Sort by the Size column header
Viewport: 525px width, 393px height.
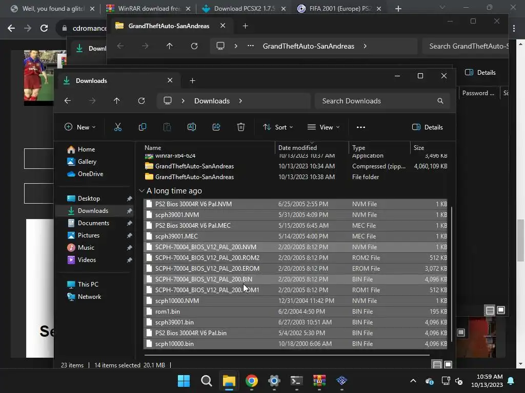[418, 148]
